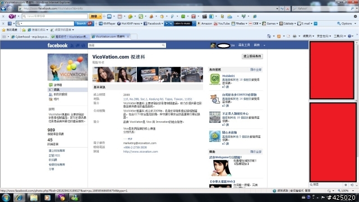Click the IE help question mark icon
The width and height of the screenshot is (359, 202).
coord(349,36)
